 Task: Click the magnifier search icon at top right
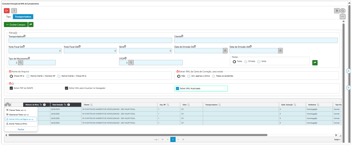point(343,11)
